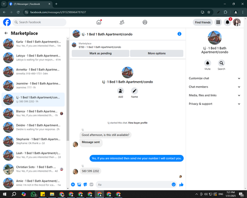Mute the Lj conversation
Viewport: 247px width, 198px height.
[x=207, y=63]
